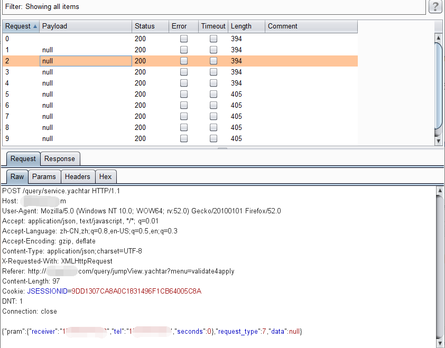Tick the Timeout checkbox in request 6 row
This screenshot has height=348, width=445.
(214, 105)
